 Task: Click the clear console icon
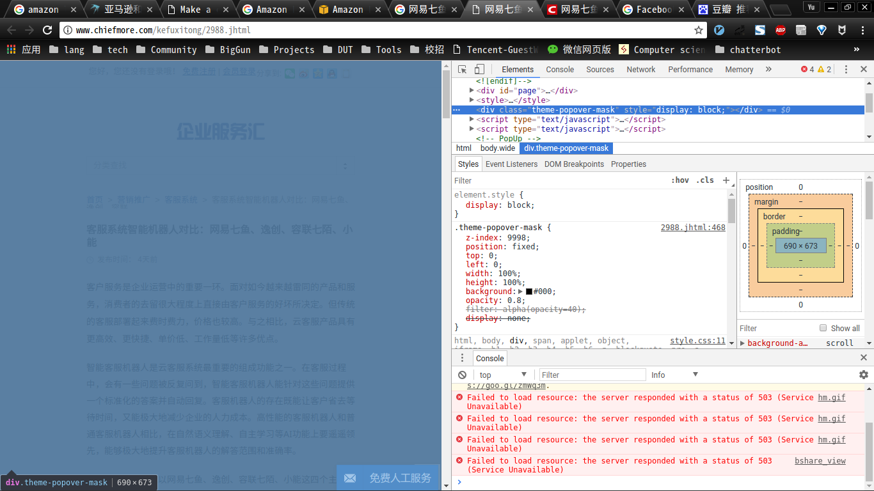(462, 375)
